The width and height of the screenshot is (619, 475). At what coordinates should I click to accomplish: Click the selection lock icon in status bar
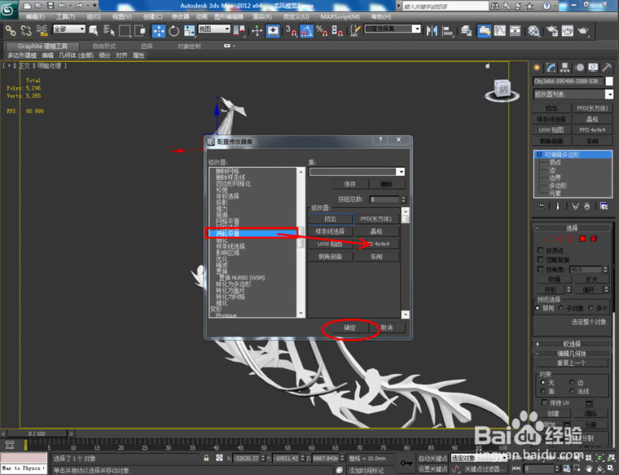tap(206, 458)
